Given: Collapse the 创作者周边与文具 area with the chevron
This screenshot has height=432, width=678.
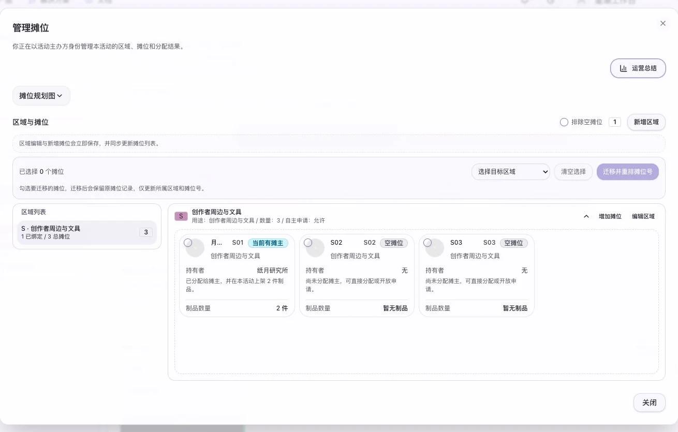Looking at the screenshot, I should tap(586, 216).
